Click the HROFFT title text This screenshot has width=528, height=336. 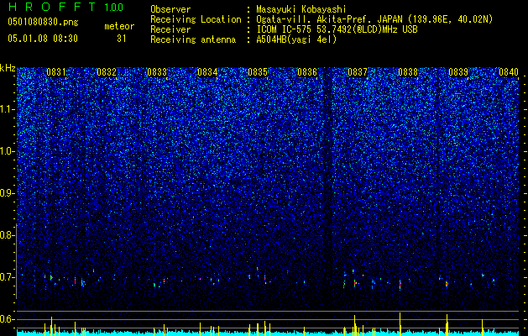[52, 7]
